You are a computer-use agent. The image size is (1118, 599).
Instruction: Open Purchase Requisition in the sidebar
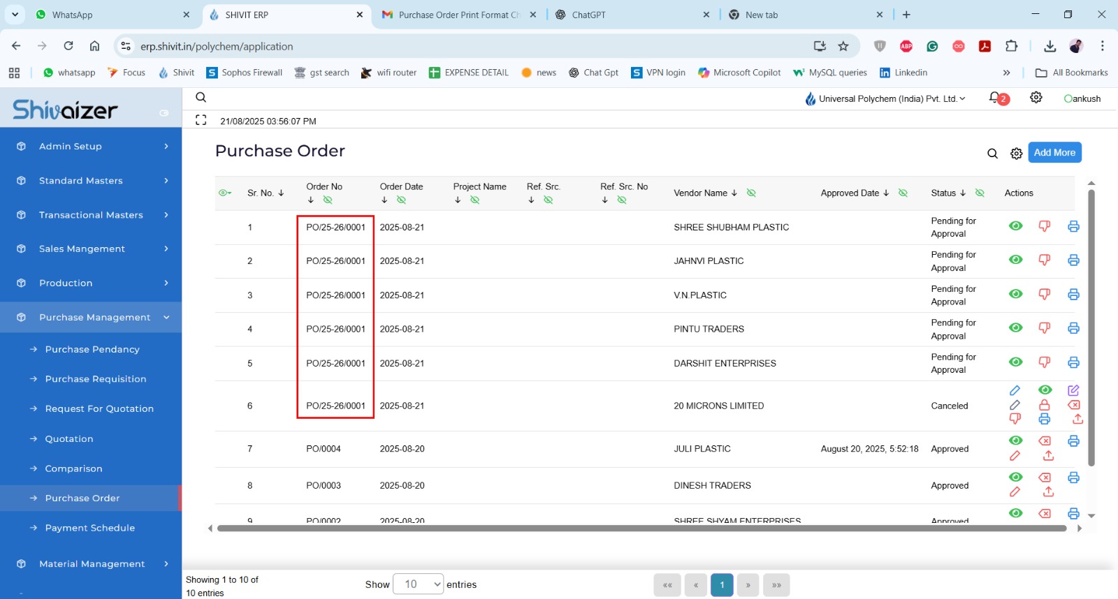(x=96, y=379)
